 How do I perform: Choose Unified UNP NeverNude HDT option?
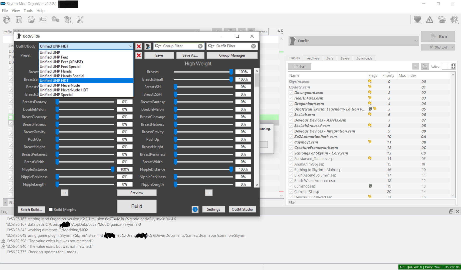coord(86,90)
